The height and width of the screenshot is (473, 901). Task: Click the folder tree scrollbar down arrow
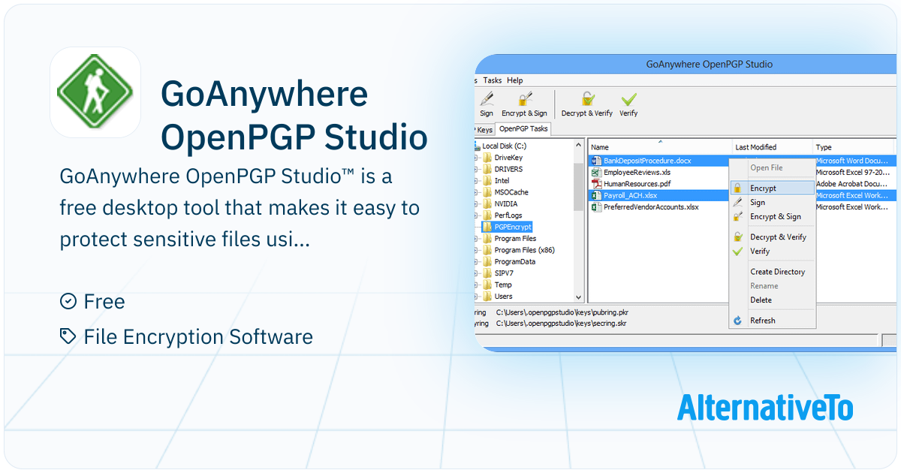pos(579,297)
